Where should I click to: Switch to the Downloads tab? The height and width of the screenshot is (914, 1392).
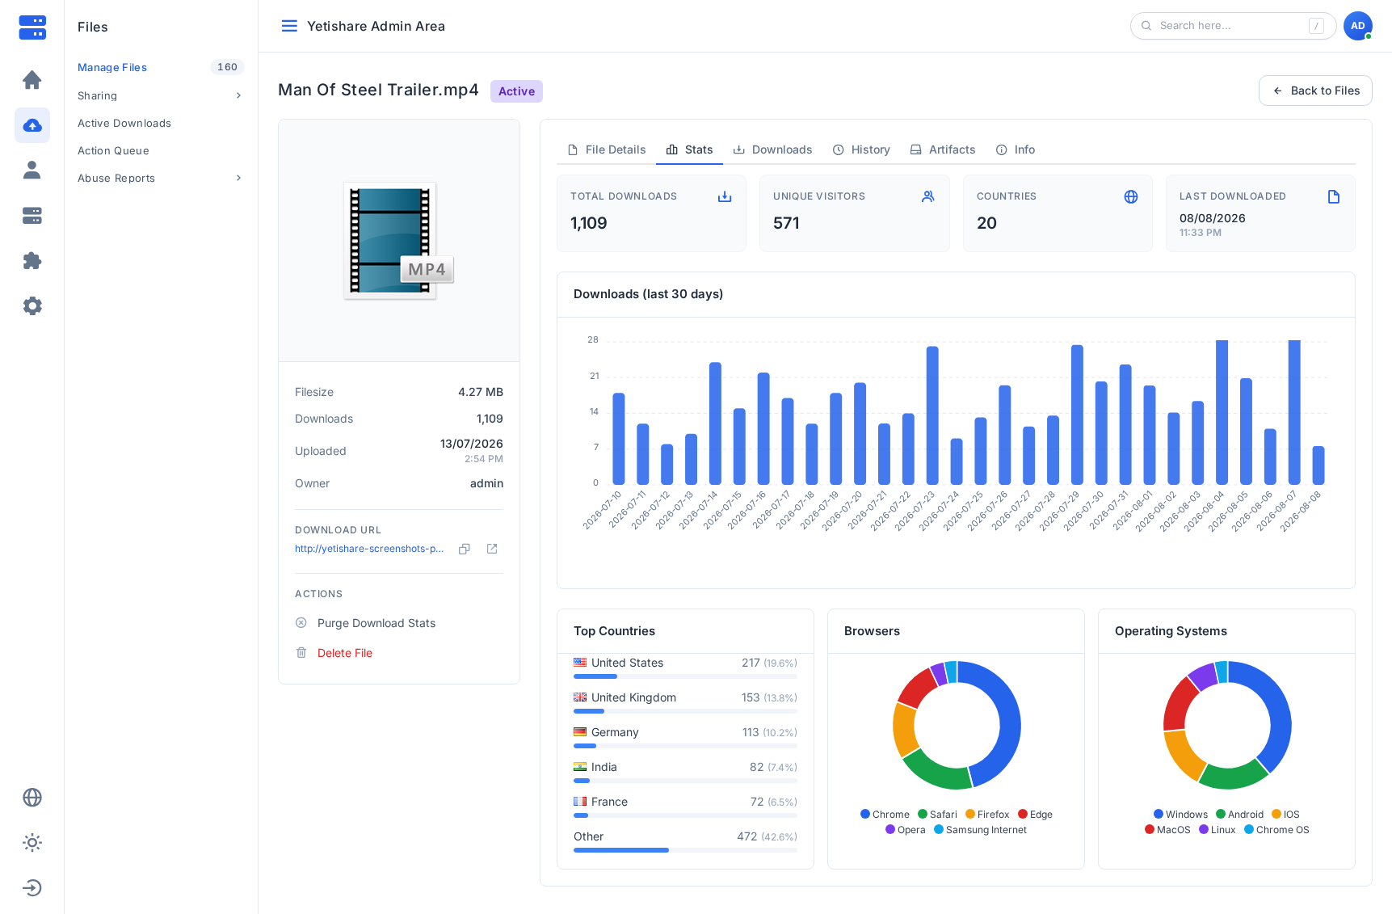[x=772, y=150]
